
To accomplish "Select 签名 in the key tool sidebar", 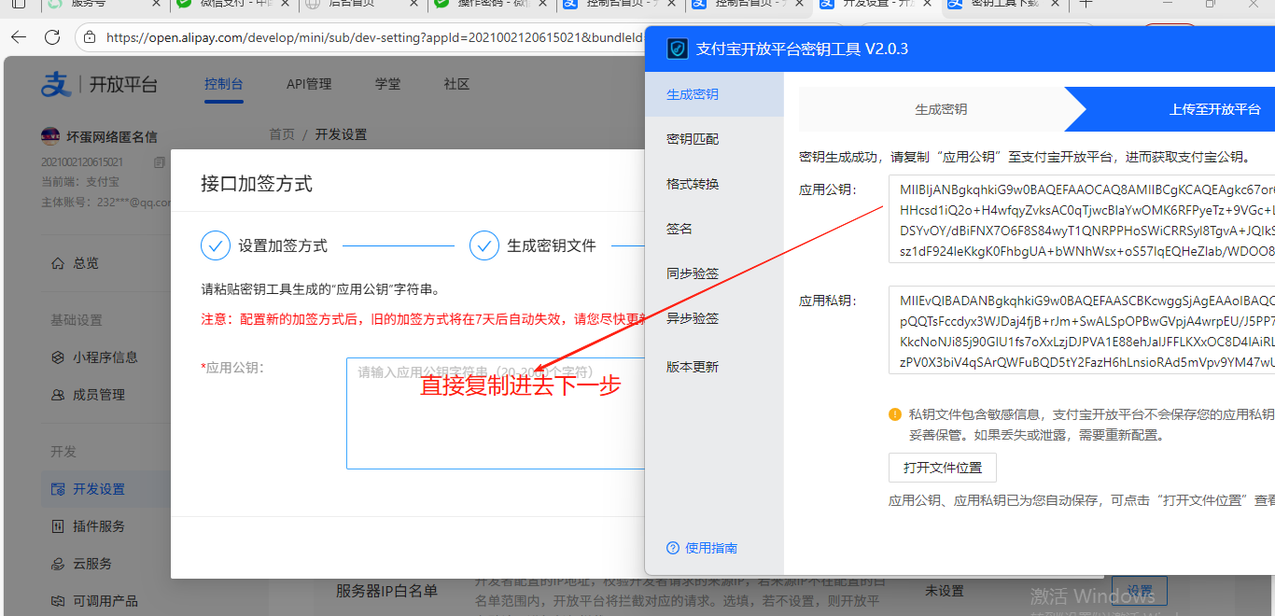I will (715, 229).
